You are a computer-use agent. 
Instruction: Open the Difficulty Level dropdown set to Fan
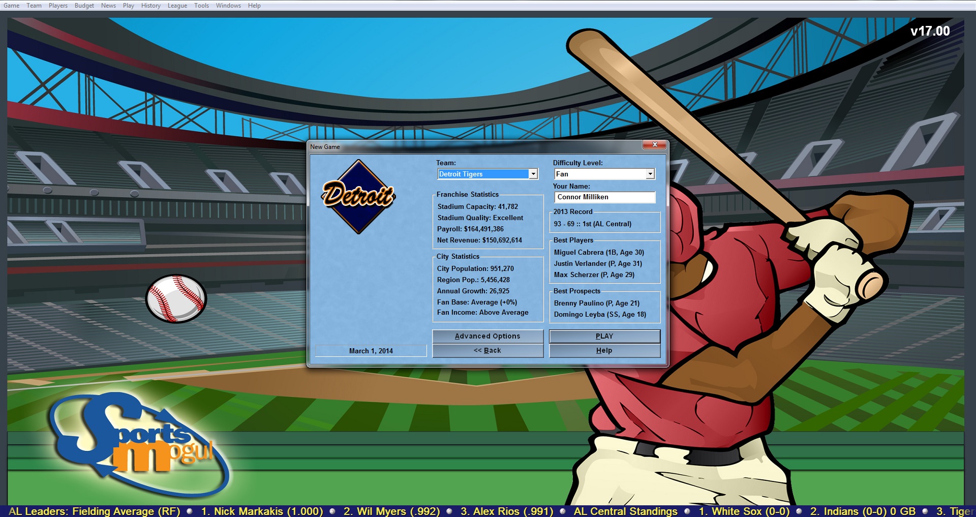(600, 174)
